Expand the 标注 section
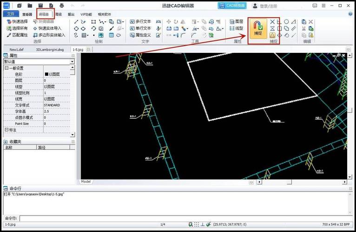Image resolution: width=356 pixels, height=232 pixels. click(7, 130)
